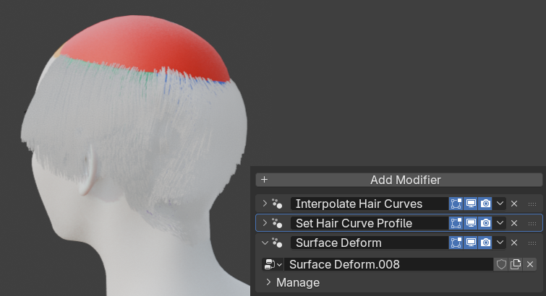
Task: Open the node group browse dropdown
Action: pos(273,264)
